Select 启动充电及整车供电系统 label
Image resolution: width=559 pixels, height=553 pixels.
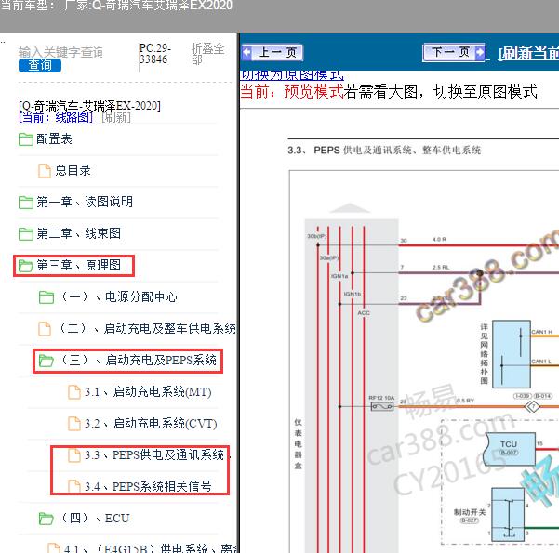point(169,328)
